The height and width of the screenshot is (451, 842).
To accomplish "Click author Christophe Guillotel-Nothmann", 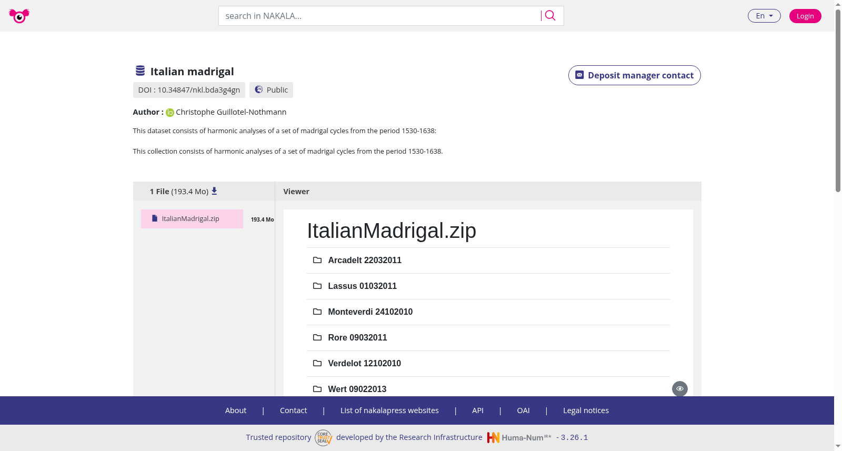I will [x=231, y=112].
